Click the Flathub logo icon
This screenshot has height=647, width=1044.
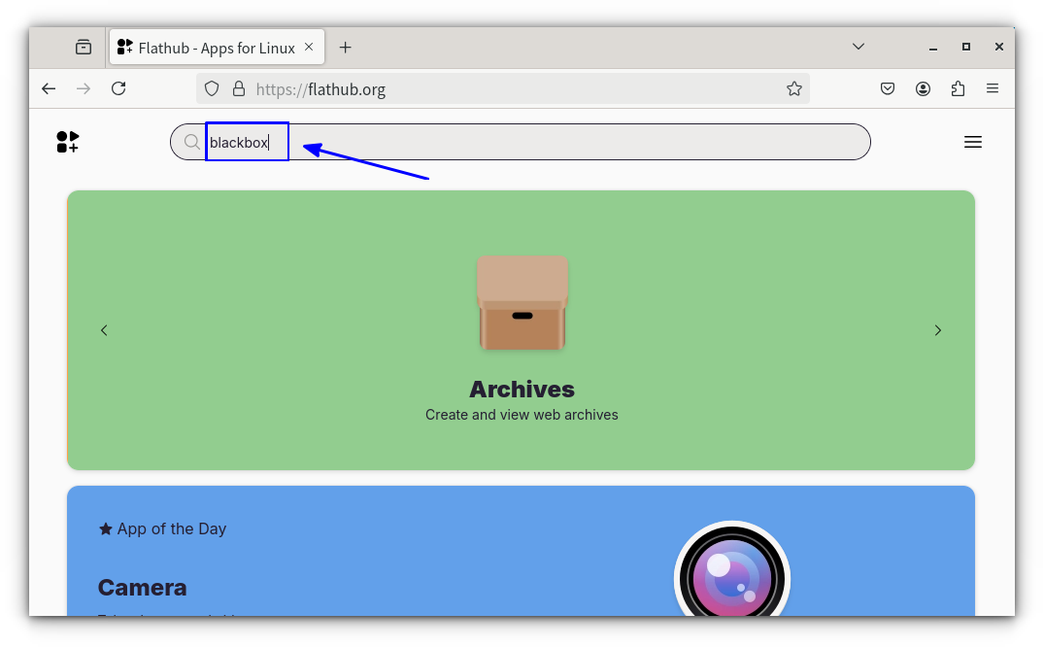click(67, 142)
